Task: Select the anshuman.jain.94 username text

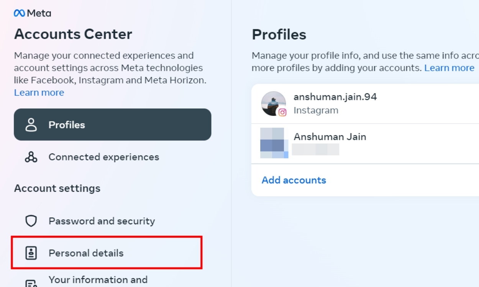Action: click(x=335, y=97)
